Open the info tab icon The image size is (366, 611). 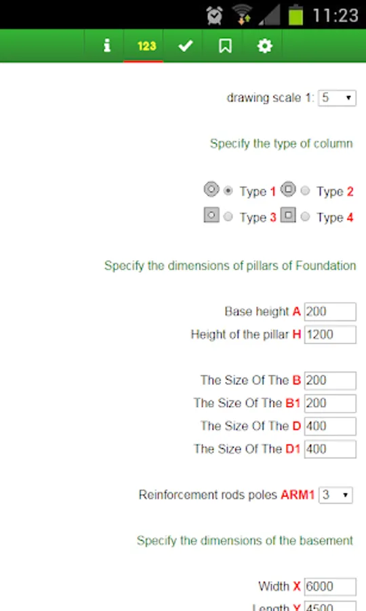click(x=106, y=46)
